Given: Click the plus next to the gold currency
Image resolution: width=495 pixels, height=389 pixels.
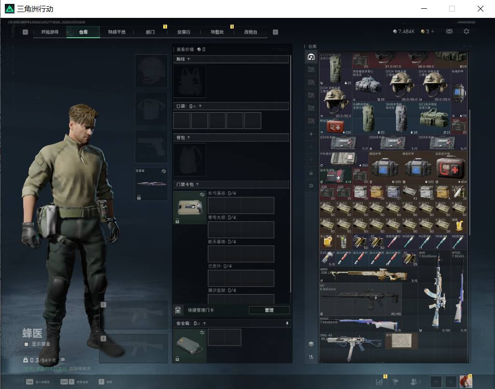Looking at the screenshot, I should pos(433,31).
